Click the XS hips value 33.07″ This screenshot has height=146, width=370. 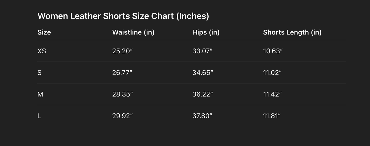pyautogui.click(x=202, y=51)
